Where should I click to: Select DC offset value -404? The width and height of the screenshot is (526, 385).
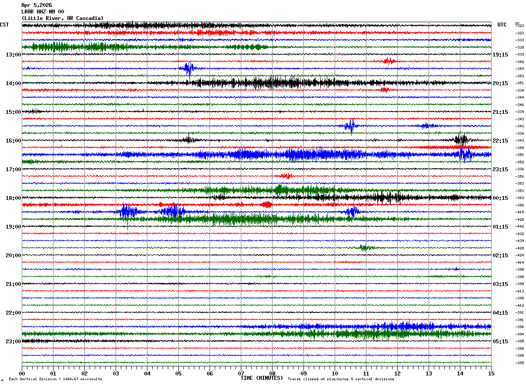(519, 262)
